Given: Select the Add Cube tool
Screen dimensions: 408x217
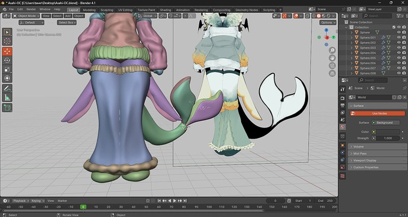Looking at the screenshot, I should (7, 107).
